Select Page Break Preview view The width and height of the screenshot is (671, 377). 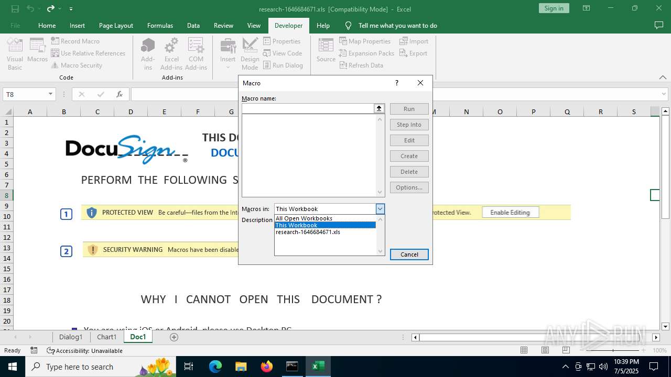[566, 350]
